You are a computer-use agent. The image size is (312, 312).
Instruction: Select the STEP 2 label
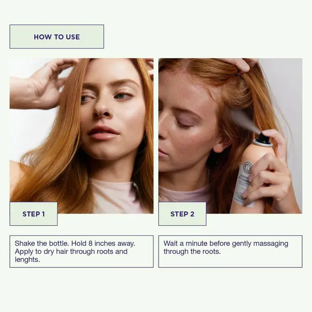pos(182,213)
